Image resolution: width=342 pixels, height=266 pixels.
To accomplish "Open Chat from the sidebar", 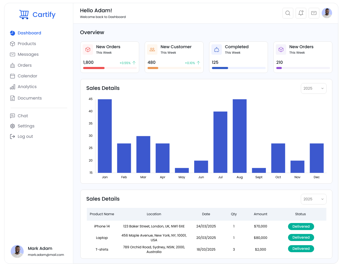I will coord(23,116).
